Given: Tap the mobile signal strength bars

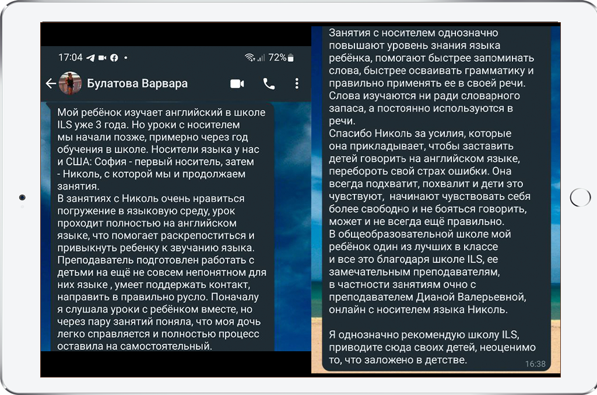Looking at the screenshot, I should pos(261,57).
